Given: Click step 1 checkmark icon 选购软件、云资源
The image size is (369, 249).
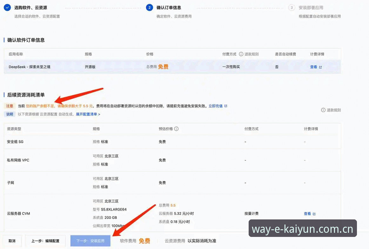Looking at the screenshot, I should pyautogui.click(x=7, y=8).
